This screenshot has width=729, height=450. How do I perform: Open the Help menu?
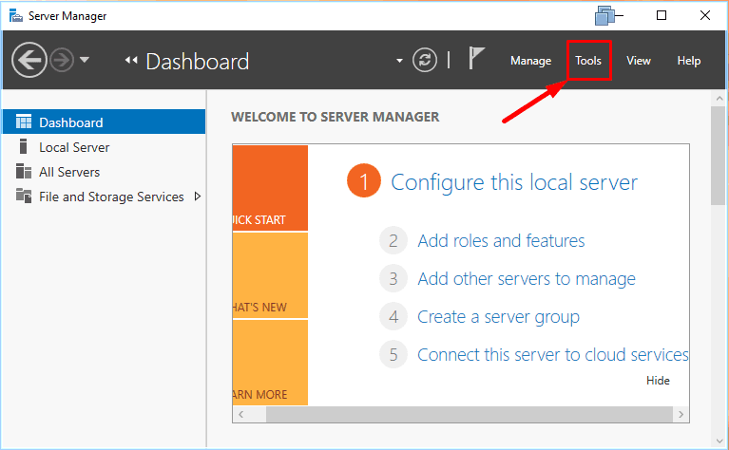pyautogui.click(x=688, y=61)
